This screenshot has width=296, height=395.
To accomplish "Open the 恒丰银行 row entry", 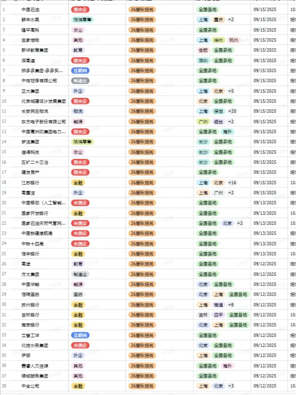I will 30,254.
